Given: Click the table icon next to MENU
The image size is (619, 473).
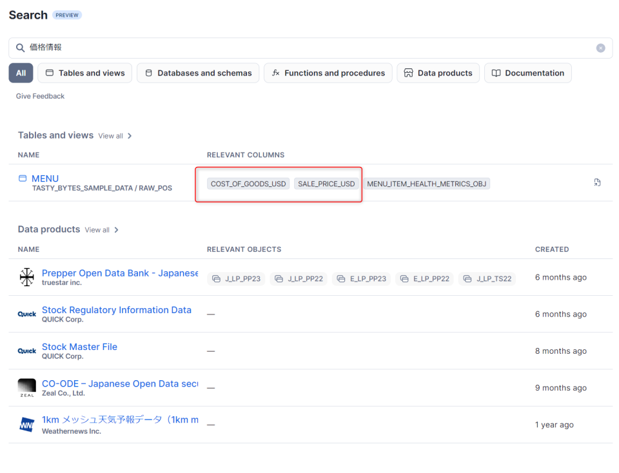Looking at the screenshot, I should (23, 179).
